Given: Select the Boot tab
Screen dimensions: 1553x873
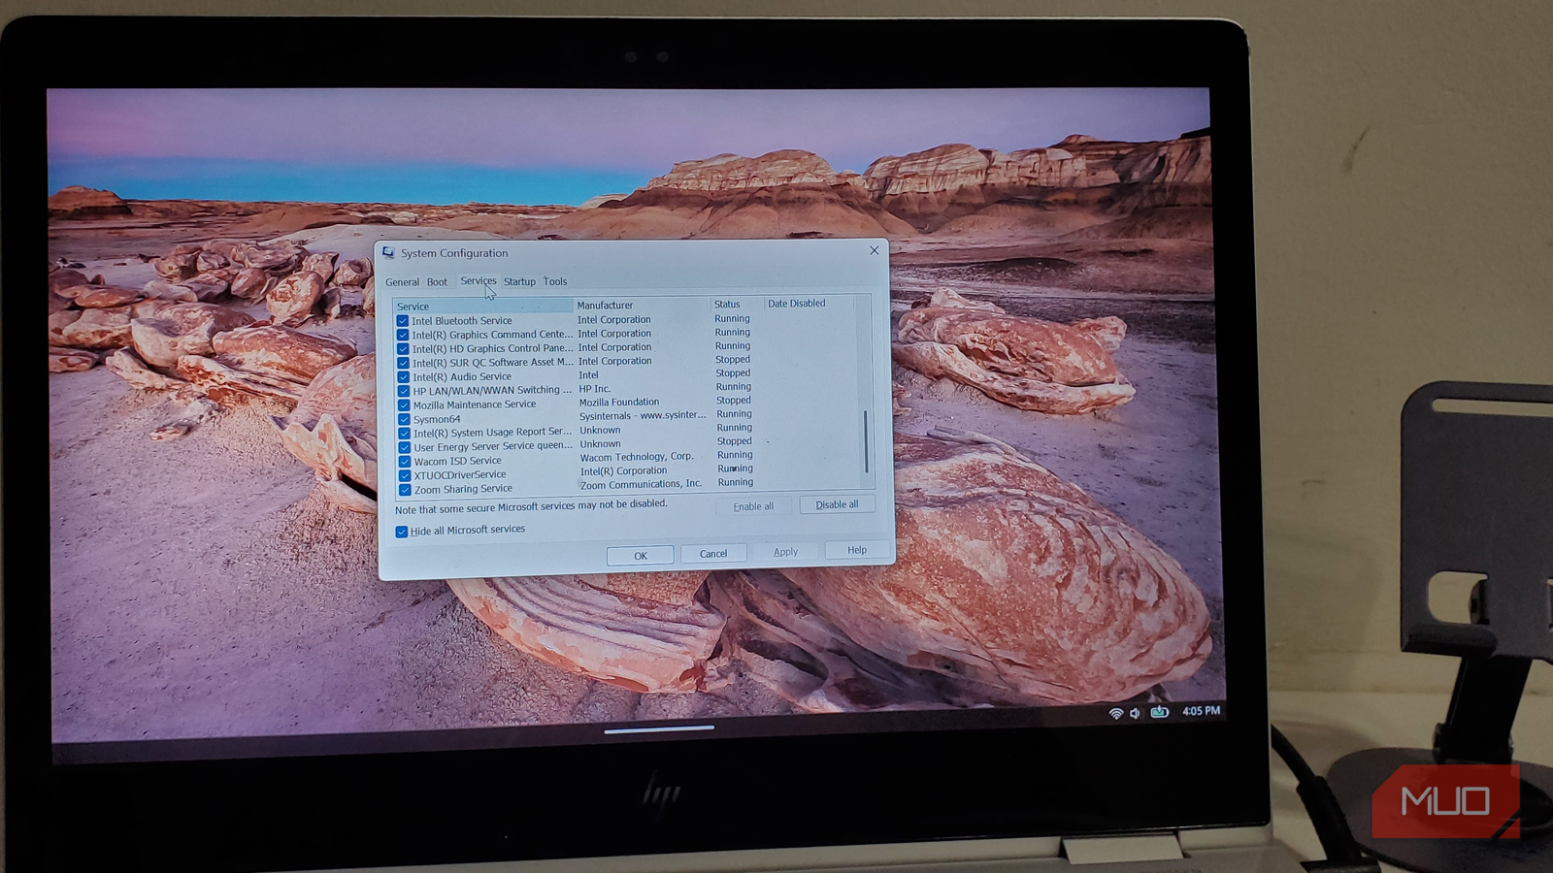Looking at the screenshot, I should point(437,281).
